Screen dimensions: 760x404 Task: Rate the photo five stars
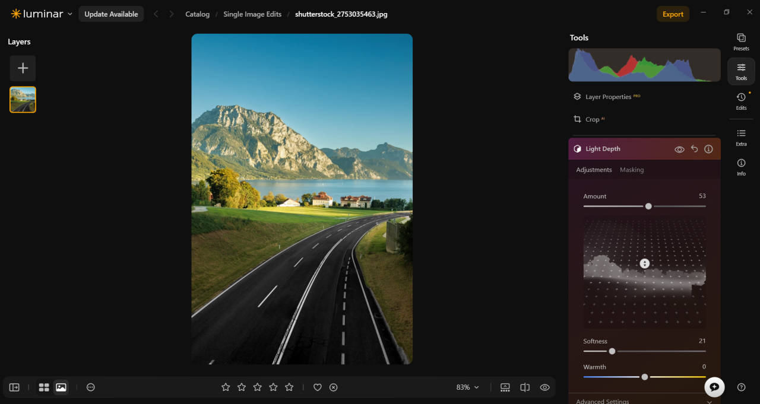(x=289, y=387)
